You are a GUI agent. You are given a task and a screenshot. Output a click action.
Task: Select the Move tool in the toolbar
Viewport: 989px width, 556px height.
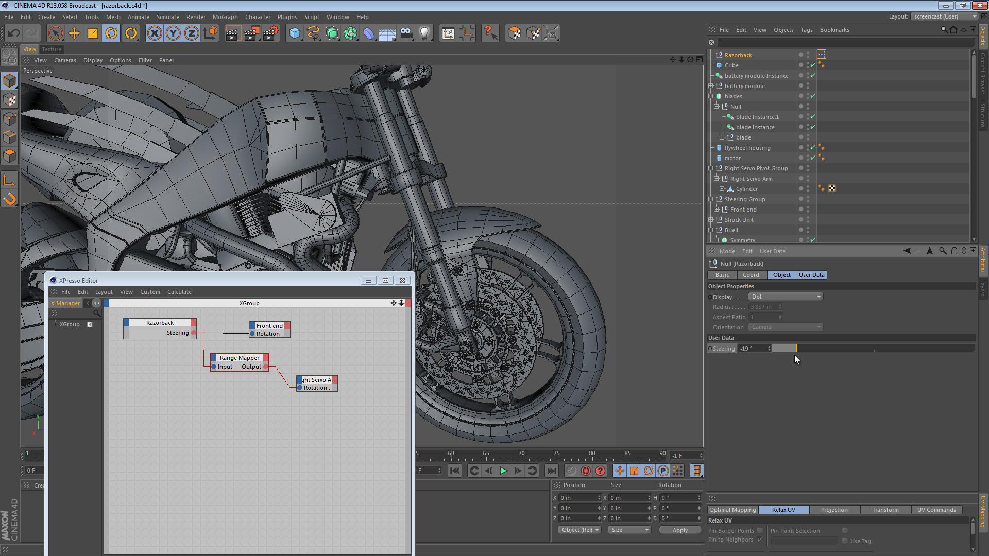(x=74, y=33)
